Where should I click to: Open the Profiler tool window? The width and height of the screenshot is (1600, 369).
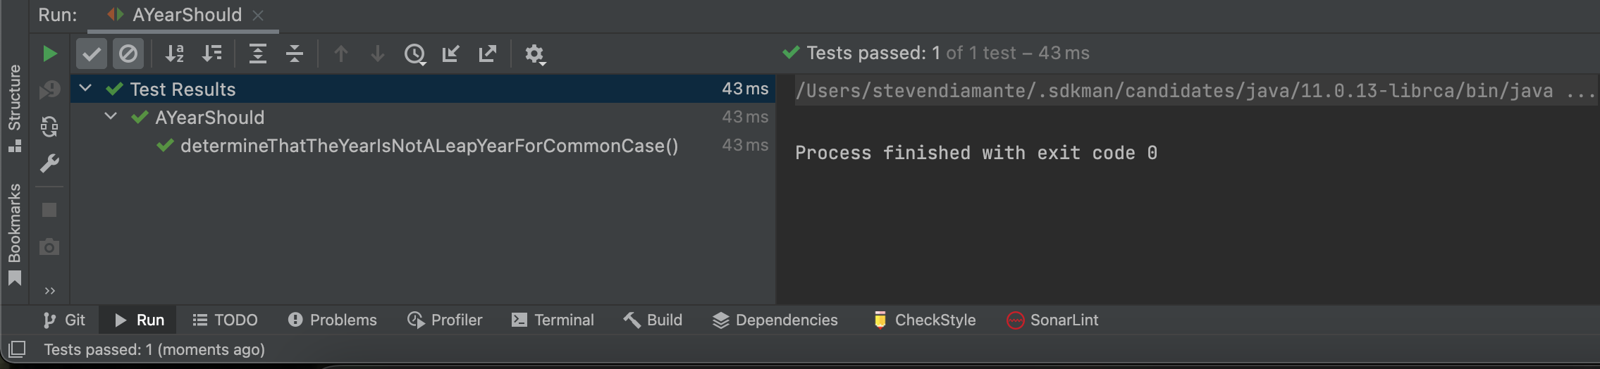(445, 320)
